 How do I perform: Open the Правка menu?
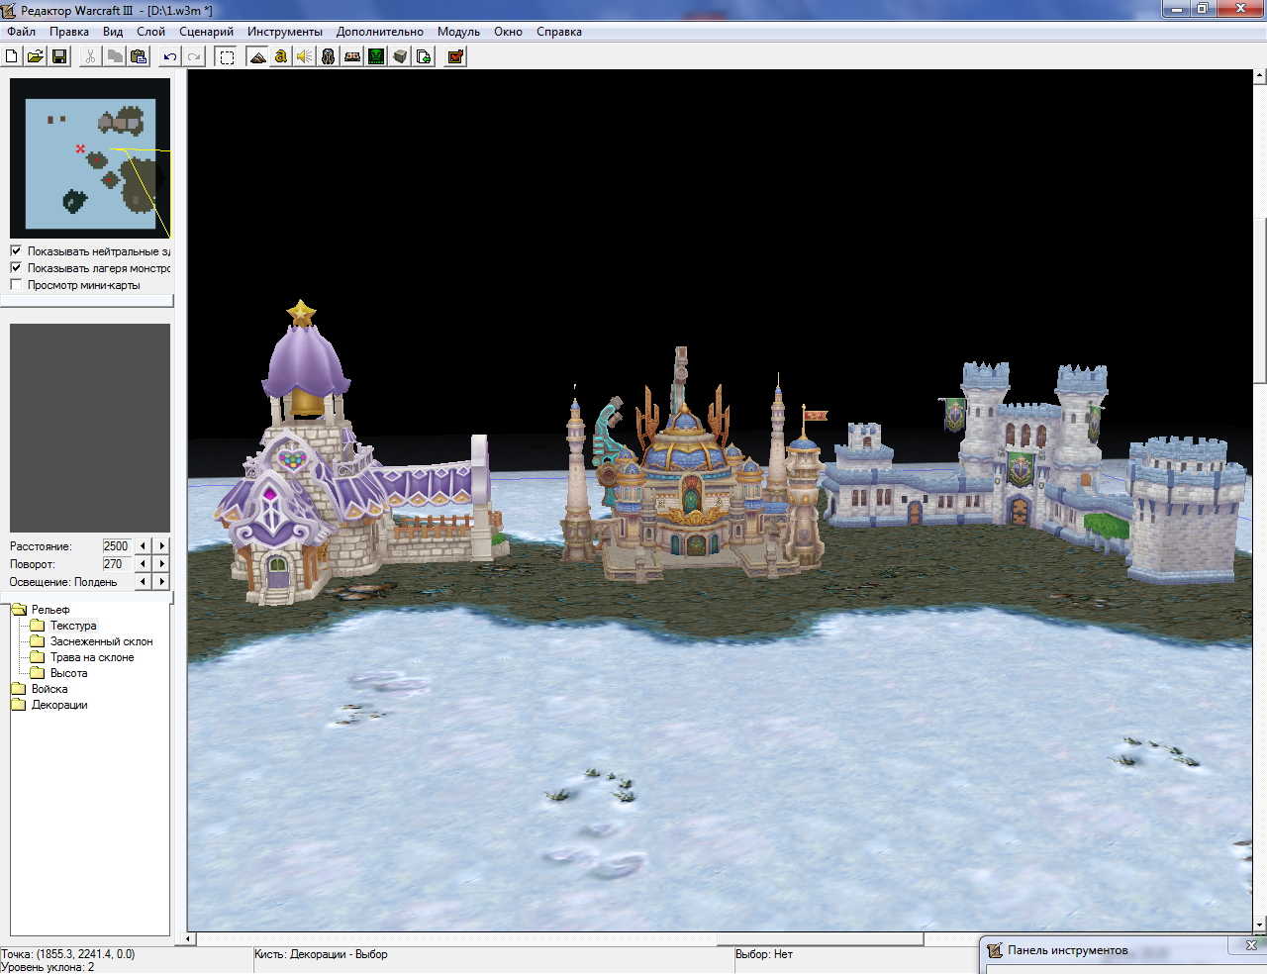tap(69, 32)
